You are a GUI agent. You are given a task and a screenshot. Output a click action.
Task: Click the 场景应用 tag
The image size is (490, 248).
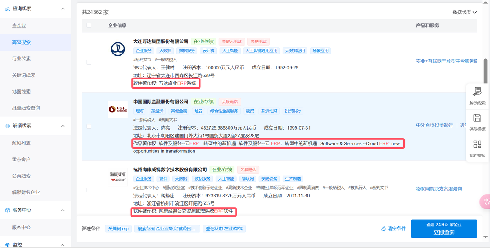click(320, 51)
